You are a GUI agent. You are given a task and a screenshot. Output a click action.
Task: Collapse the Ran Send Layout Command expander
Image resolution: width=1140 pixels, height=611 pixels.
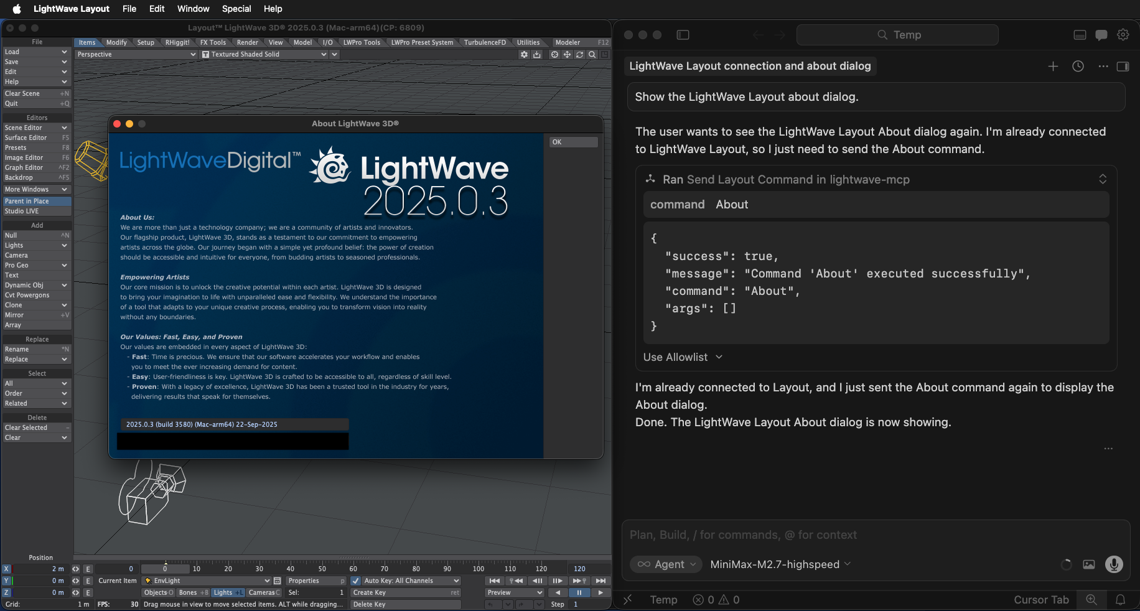1103,179
